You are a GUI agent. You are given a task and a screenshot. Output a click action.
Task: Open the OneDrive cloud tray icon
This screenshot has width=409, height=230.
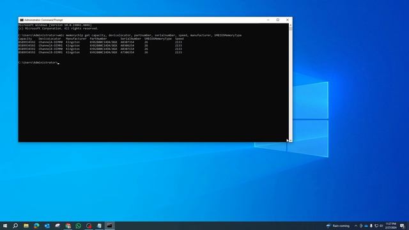coord(366,226)
